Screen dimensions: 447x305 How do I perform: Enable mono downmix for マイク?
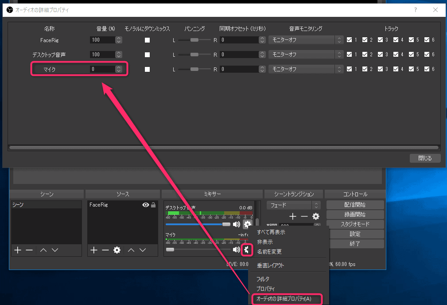(x=148, y=69)
